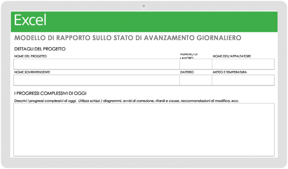Click the Dattero input cell

[x=196, y=80]
